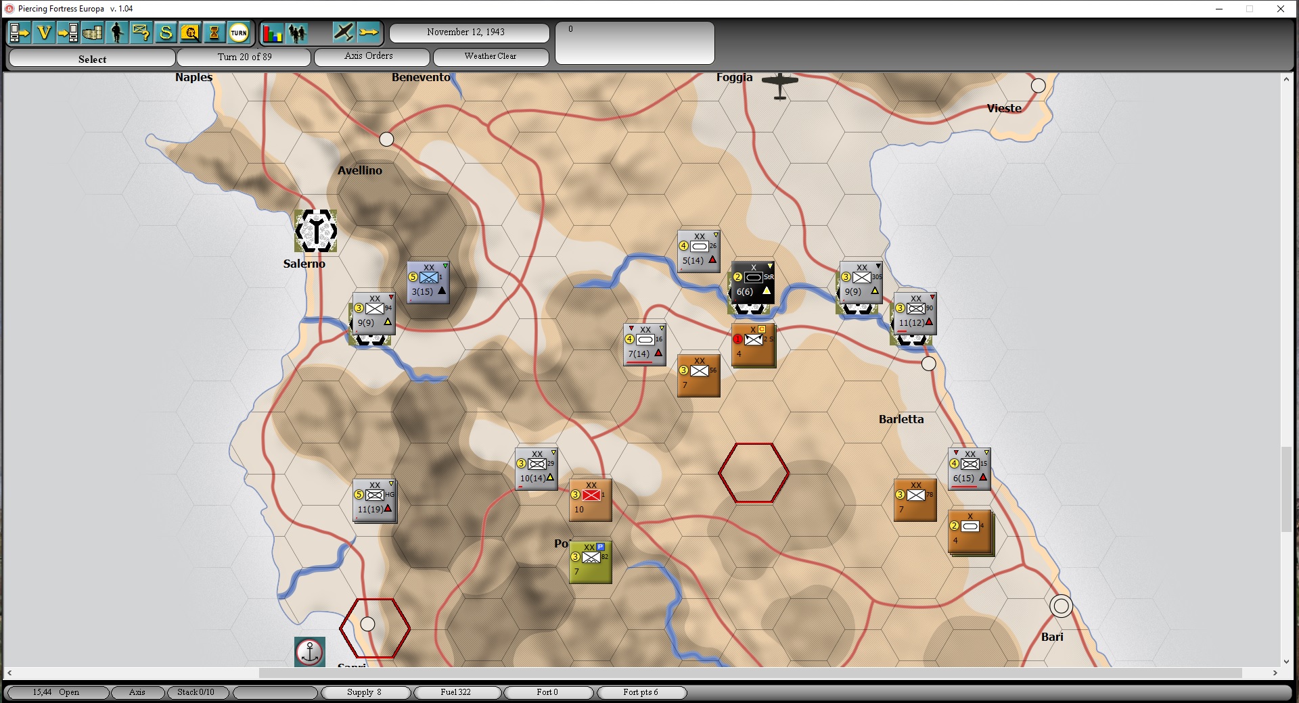1299x703 pixels.
Task: Click the anchor port icon on the coast
Action: click(x=310, y=652)
